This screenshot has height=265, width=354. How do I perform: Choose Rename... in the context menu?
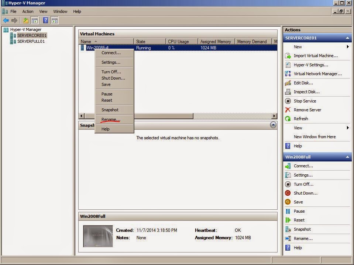(x=114, y=119)
